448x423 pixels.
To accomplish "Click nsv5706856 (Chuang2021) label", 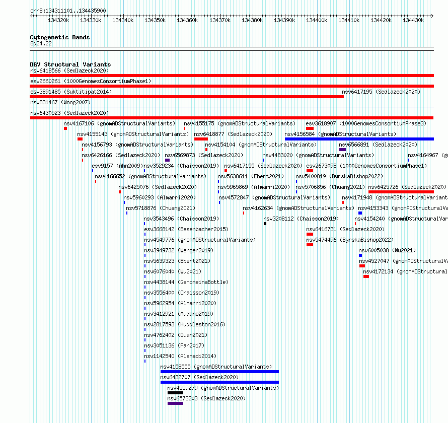I will [x=330, y=187].
